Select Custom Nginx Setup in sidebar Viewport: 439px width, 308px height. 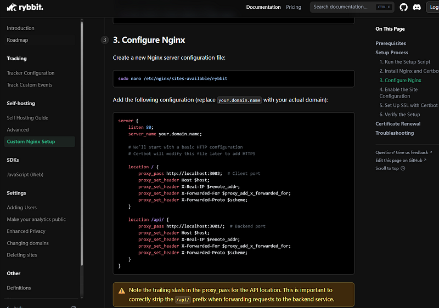click(x=40, y=141)
